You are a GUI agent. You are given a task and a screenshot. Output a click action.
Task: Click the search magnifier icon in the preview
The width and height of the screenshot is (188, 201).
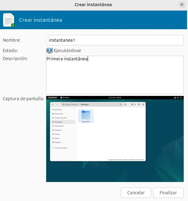click(x=125, y=104)
